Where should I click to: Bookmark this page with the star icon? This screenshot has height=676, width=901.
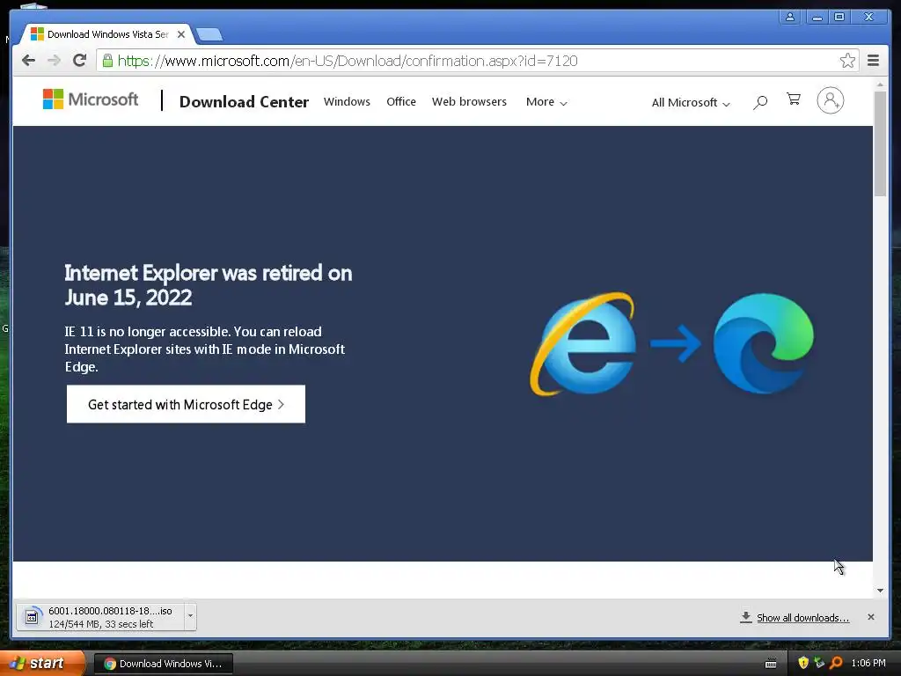(x=847, y=61)
